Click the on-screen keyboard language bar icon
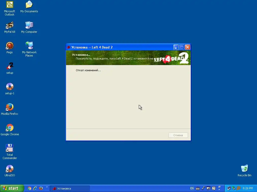 click(198, 188)
